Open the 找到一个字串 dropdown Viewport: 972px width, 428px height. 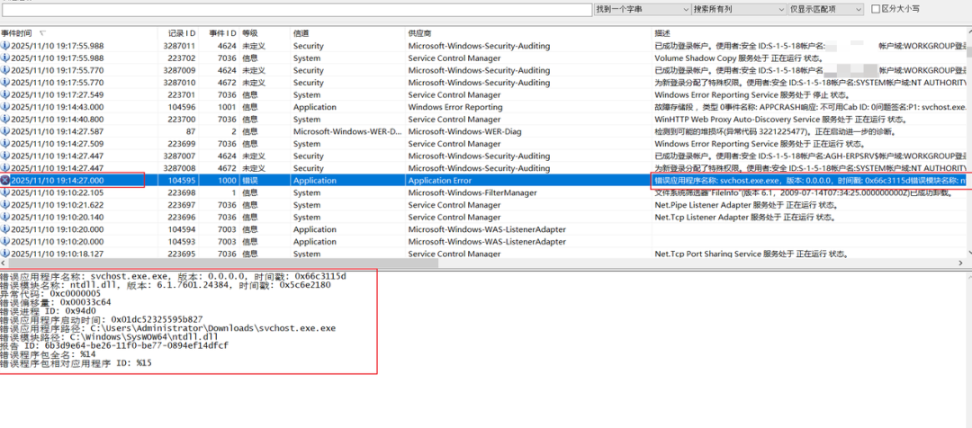pos(642,9)
